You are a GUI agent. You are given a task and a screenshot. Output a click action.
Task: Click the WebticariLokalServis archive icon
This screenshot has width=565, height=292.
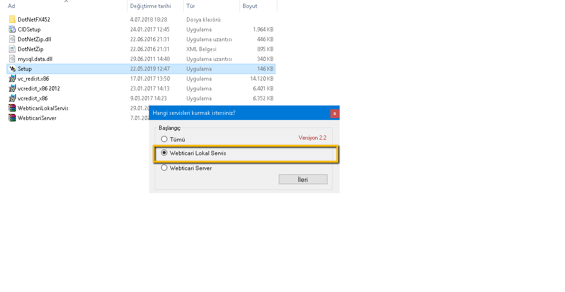[12, 108]
